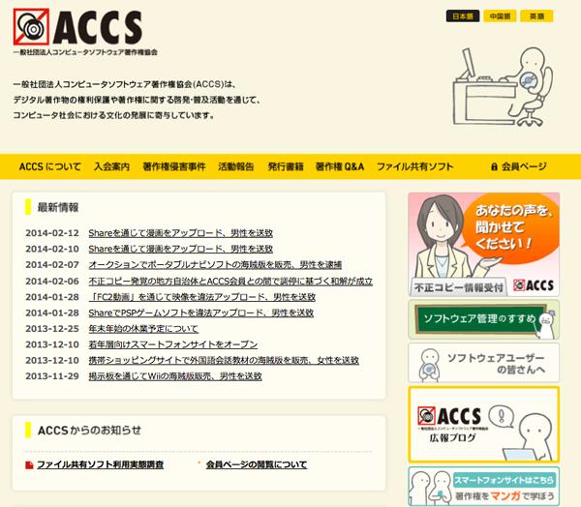
Task: Open 2014-02-07 オークション海賊版 news link
Action: coord(215,264)
